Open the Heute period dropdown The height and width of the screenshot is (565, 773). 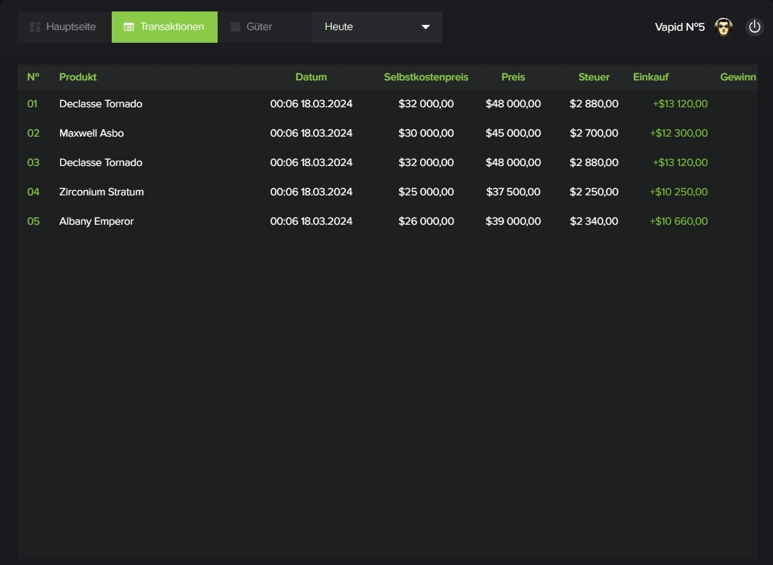click(377, 27)
